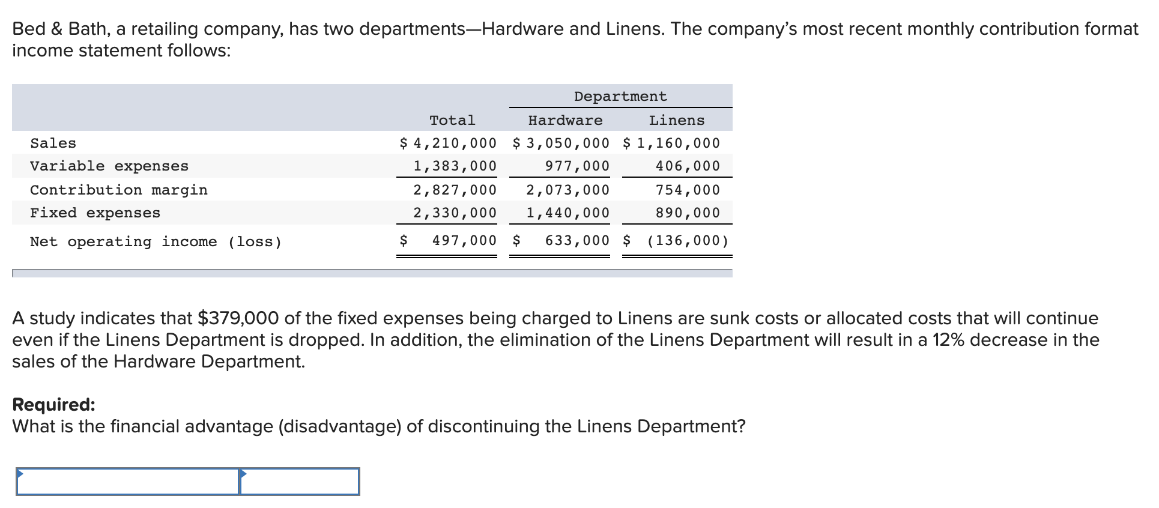Click the Total column header
The image size is (1159, 508).
(x=452, y=121)
